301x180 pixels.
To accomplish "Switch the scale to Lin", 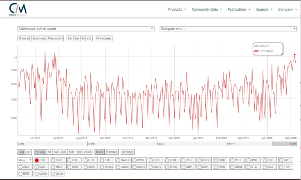I will tap(28, 152).
